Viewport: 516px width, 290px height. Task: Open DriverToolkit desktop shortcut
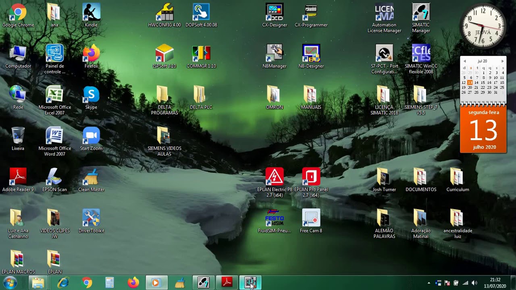(91, 221)
